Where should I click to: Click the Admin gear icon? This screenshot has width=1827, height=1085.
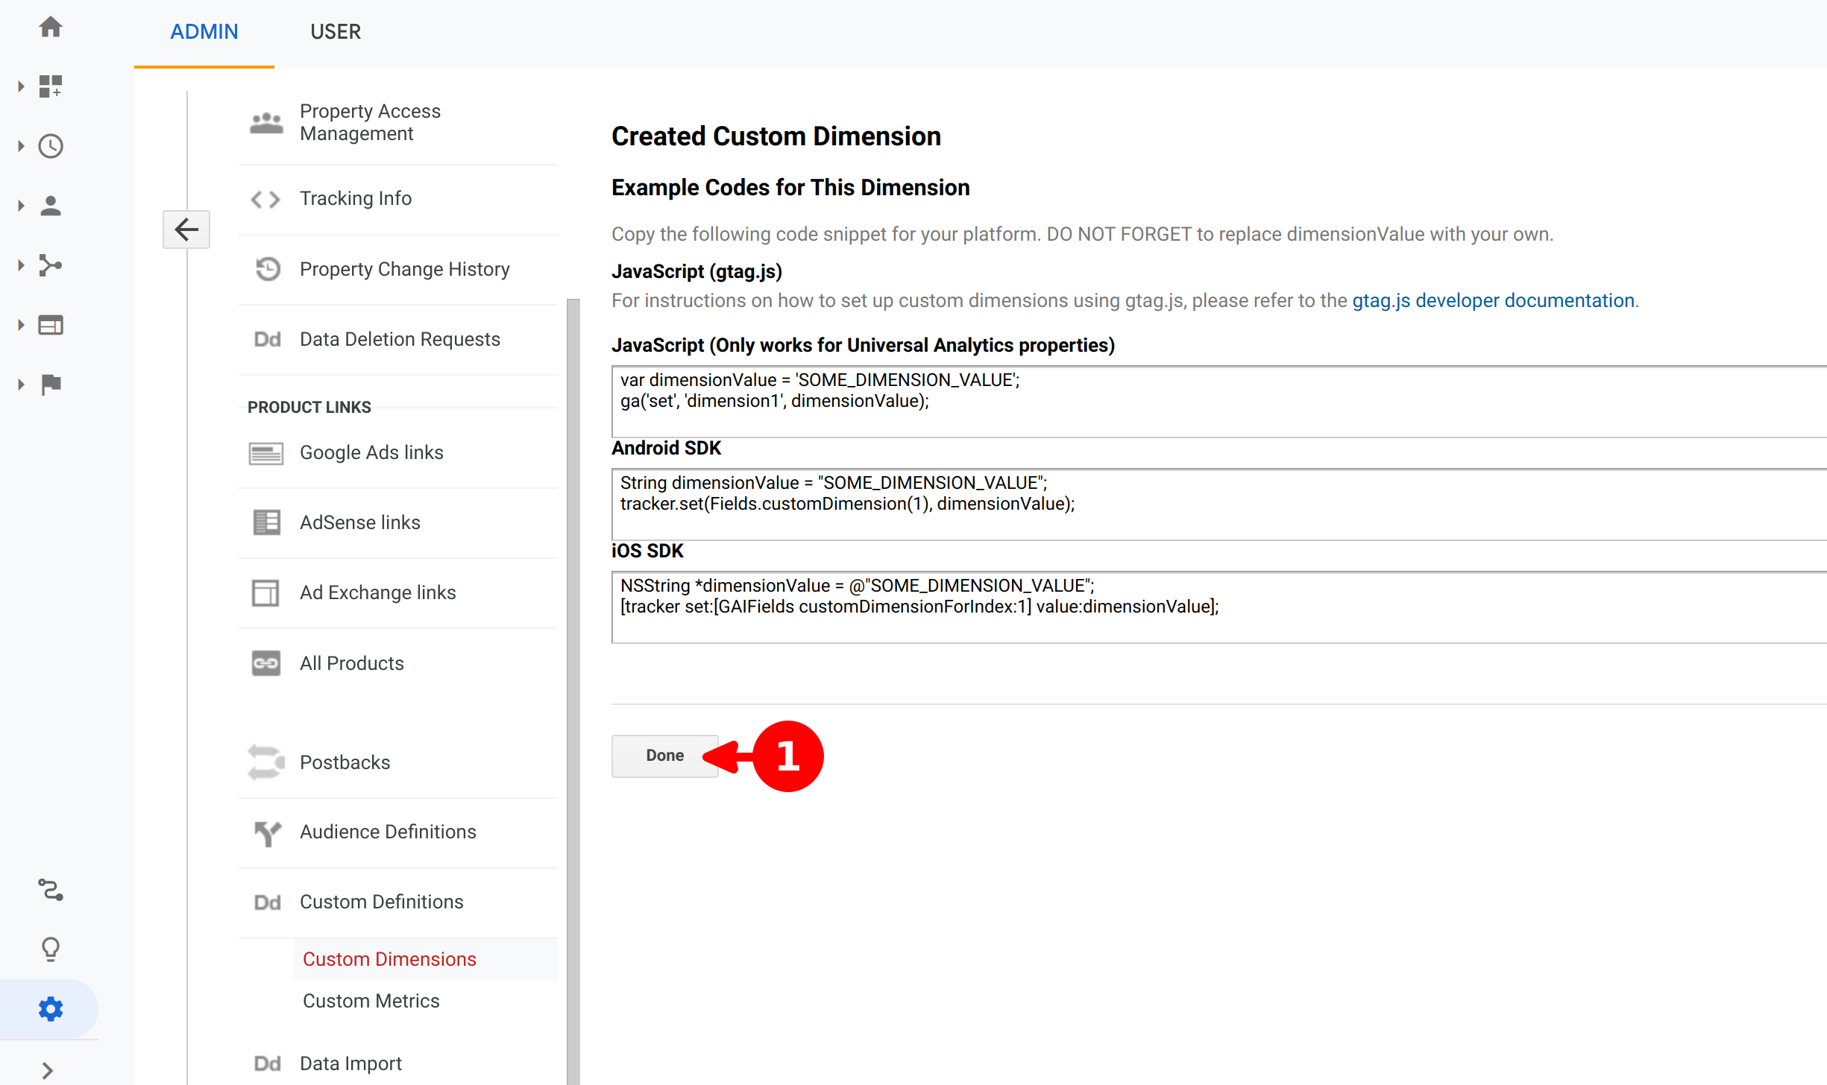(x=51, y=1009)
